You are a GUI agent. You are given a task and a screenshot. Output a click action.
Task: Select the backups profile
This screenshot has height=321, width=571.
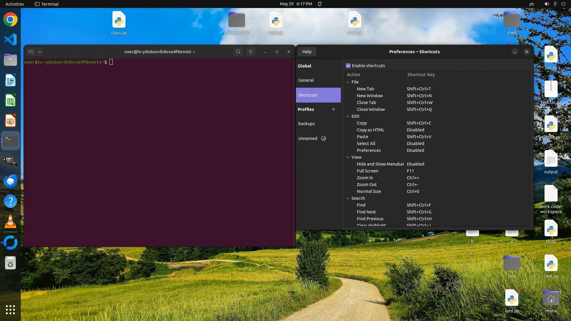coord(306,124)
